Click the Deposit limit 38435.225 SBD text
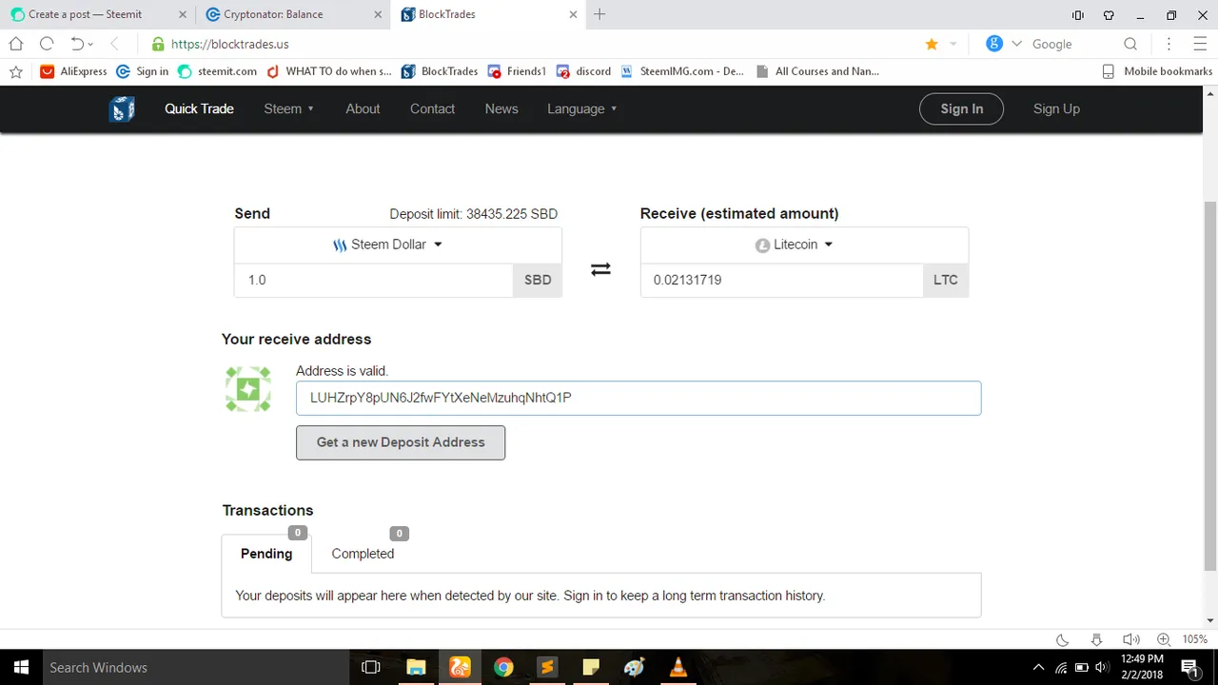 474,214
